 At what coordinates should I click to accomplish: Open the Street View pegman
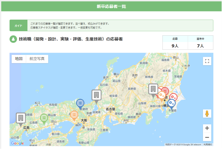coord(207,113)
